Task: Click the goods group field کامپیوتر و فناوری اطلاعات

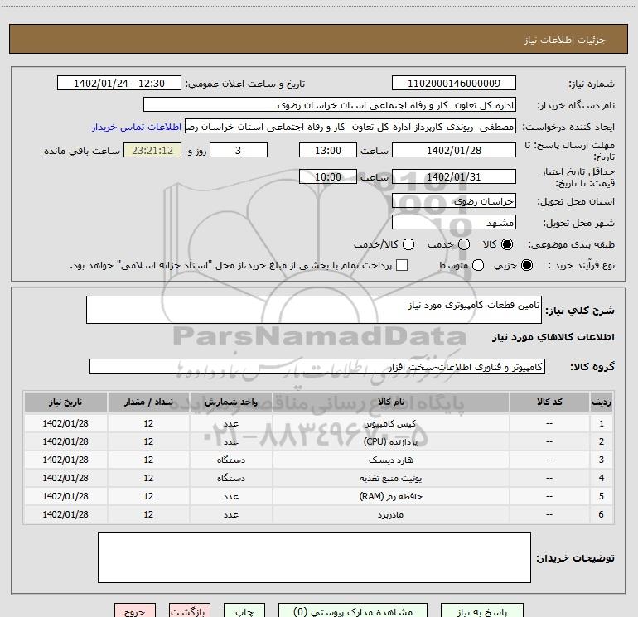Action: pos(317,366)
